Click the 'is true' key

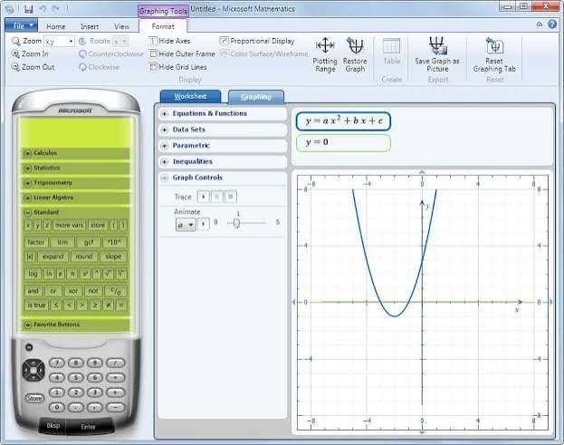pyautogui.click(x=36, y=305)
